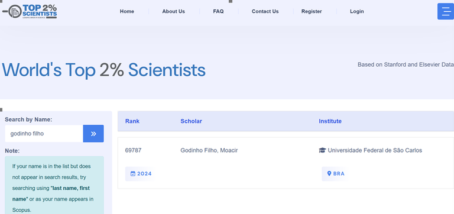Click the search arrows submit button
The image size is (454, 214).
(x=93, y=134)
